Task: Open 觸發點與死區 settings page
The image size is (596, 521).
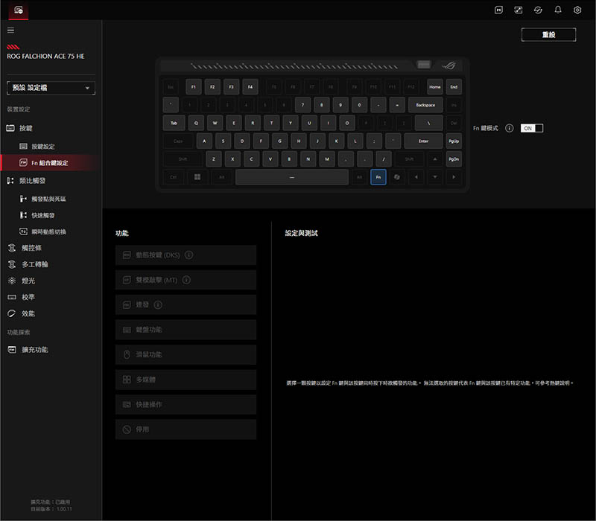Action: [48, 199]
